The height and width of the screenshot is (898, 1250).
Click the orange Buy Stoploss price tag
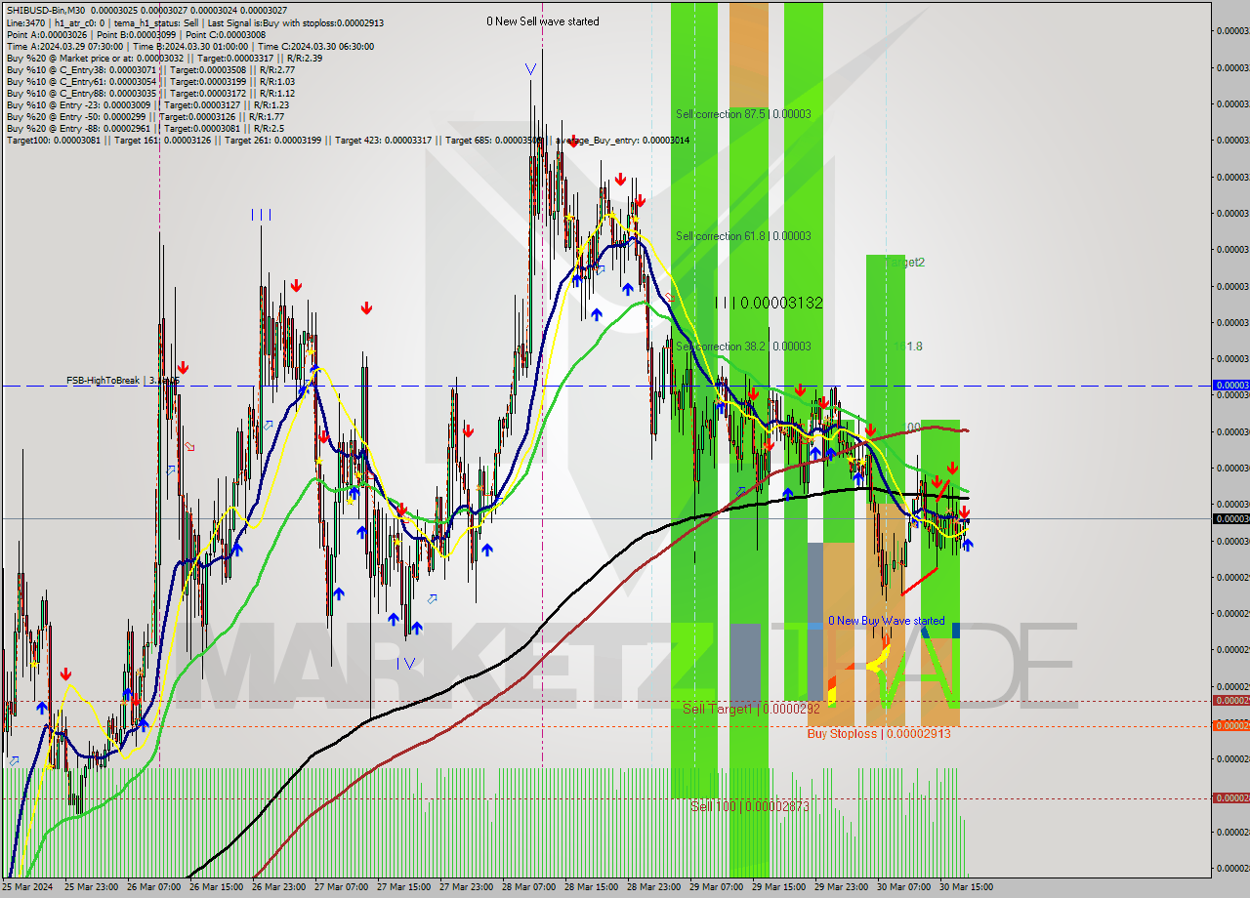(1230, 725)
